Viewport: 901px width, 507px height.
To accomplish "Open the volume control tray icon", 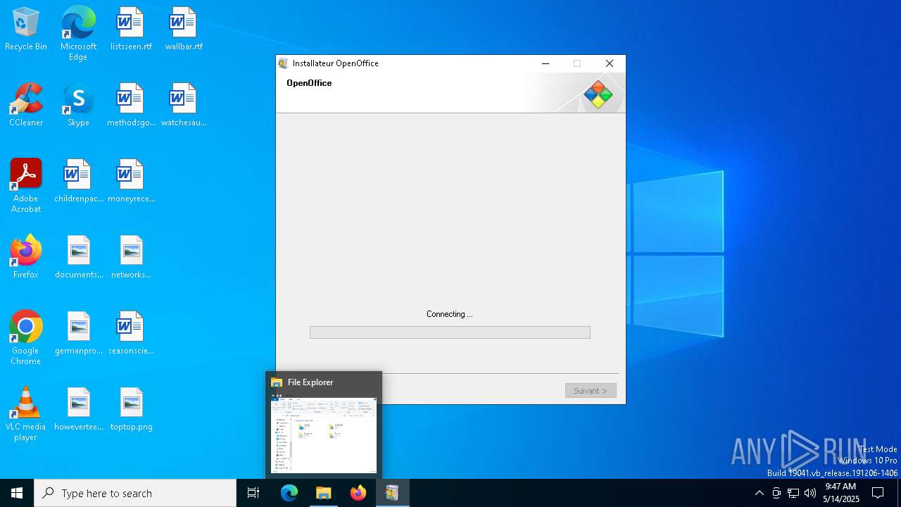I will point(810,493).
